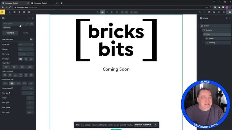This screenshot has height=130, width=232.
Task: Open the add element plus icon
Action: [x=34, y=12]
